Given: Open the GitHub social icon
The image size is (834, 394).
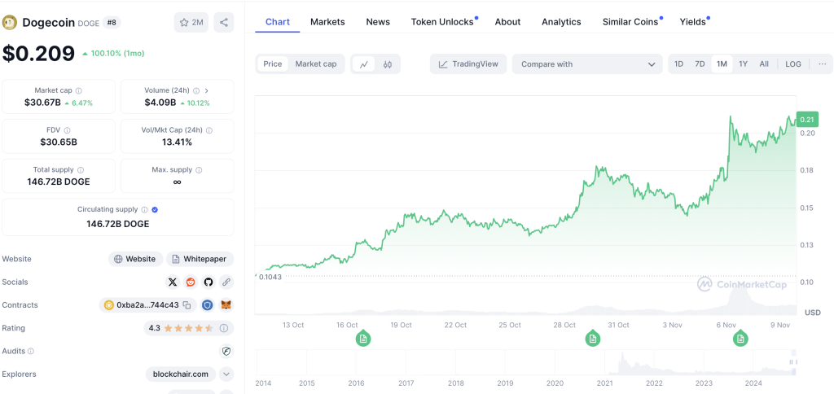Looking at the screenshot, I should 208,282.
